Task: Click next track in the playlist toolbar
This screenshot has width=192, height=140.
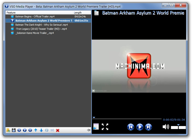Action: (30, 130)
